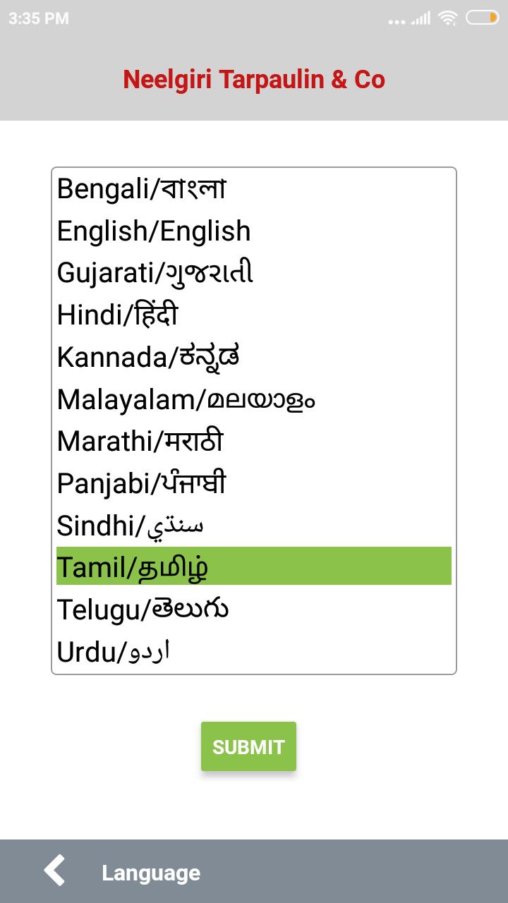This screenshot has height=903, width=508.
Task: Select the Urdu language option
Action: tap(114, 652)
